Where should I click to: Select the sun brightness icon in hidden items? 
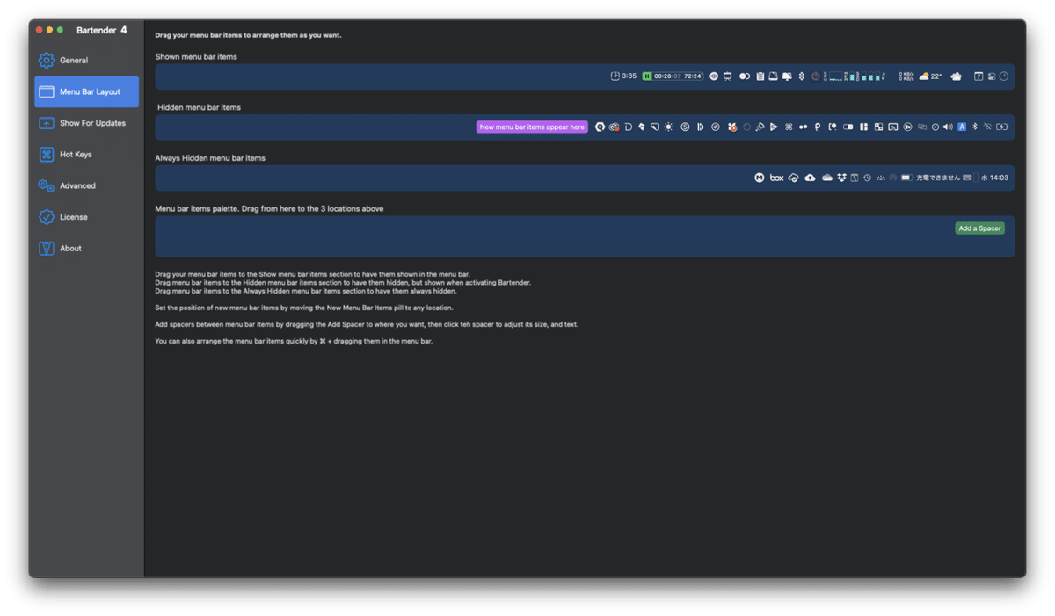coord(668,127)
